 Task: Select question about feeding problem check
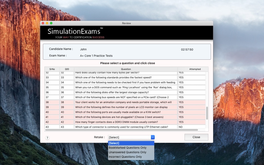pyautogui.click(x=126, y=82)
